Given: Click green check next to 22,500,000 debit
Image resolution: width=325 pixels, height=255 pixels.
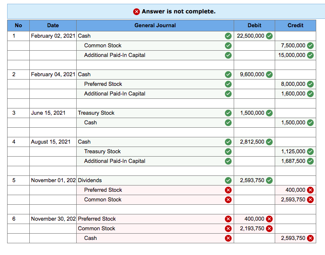Looking at the screenshot, I should [x=269, y=36].
